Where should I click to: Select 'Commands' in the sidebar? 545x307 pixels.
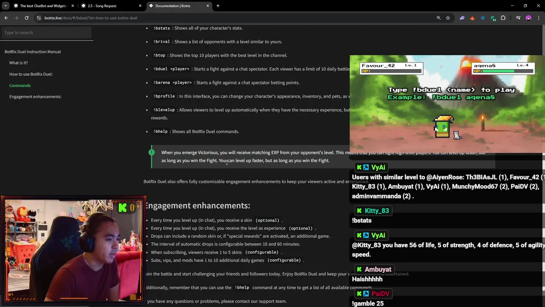[20, 86]
